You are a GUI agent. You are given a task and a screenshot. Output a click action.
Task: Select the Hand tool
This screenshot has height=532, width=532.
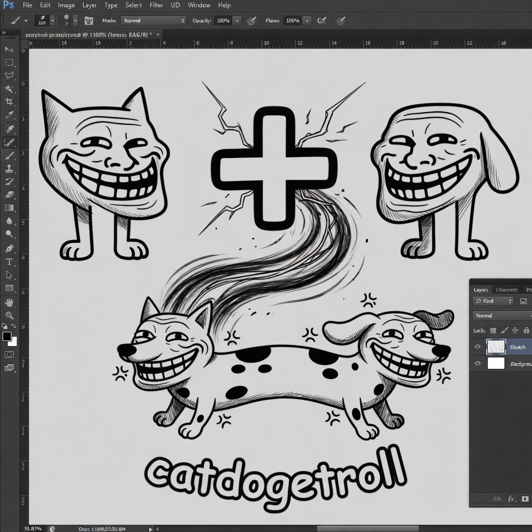[x=9, y=302]
